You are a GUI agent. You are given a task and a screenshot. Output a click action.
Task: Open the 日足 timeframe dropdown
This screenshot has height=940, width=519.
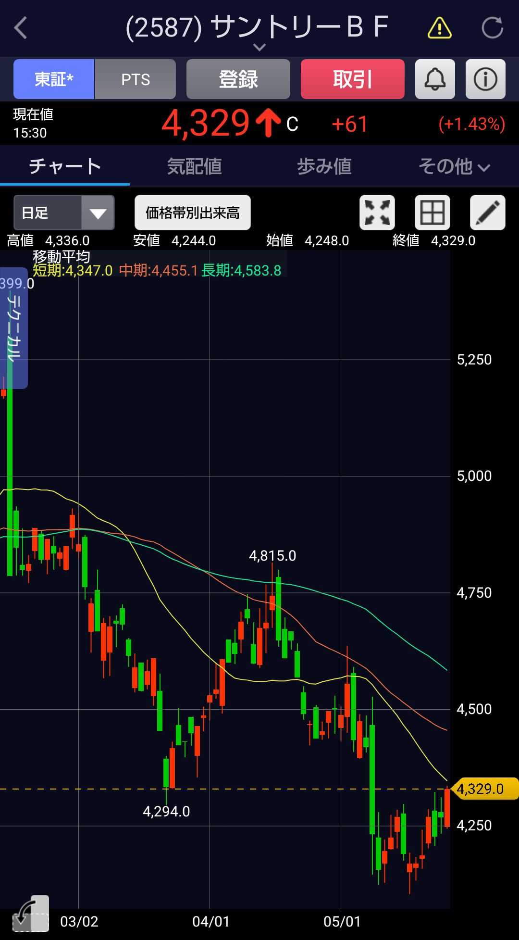[64, 213]
